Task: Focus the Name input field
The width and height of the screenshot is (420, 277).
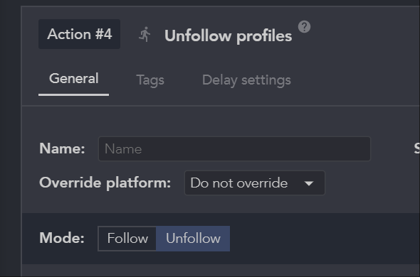Action: 234,149
